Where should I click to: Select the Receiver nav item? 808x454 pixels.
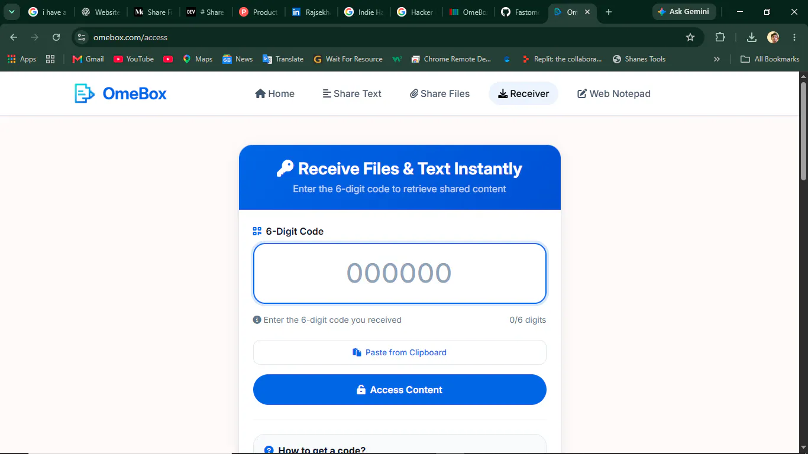pos(523,93)
